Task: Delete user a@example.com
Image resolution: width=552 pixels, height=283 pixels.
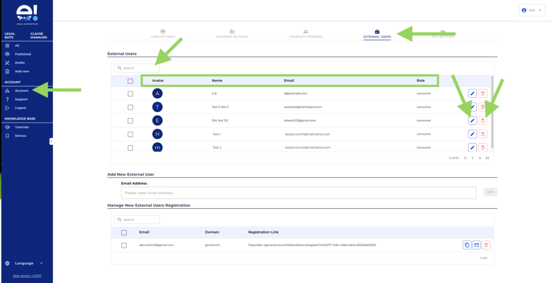Action: tap(483, 94)
